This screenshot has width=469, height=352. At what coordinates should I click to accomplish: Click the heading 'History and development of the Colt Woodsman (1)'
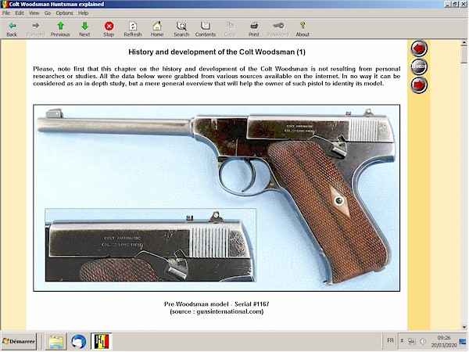[x=217, y=52]
